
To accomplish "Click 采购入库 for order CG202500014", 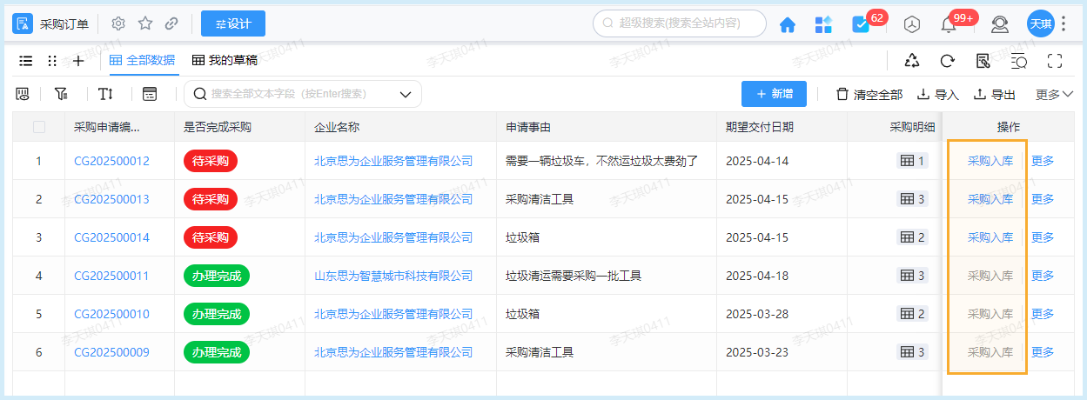I will [990, 237].
